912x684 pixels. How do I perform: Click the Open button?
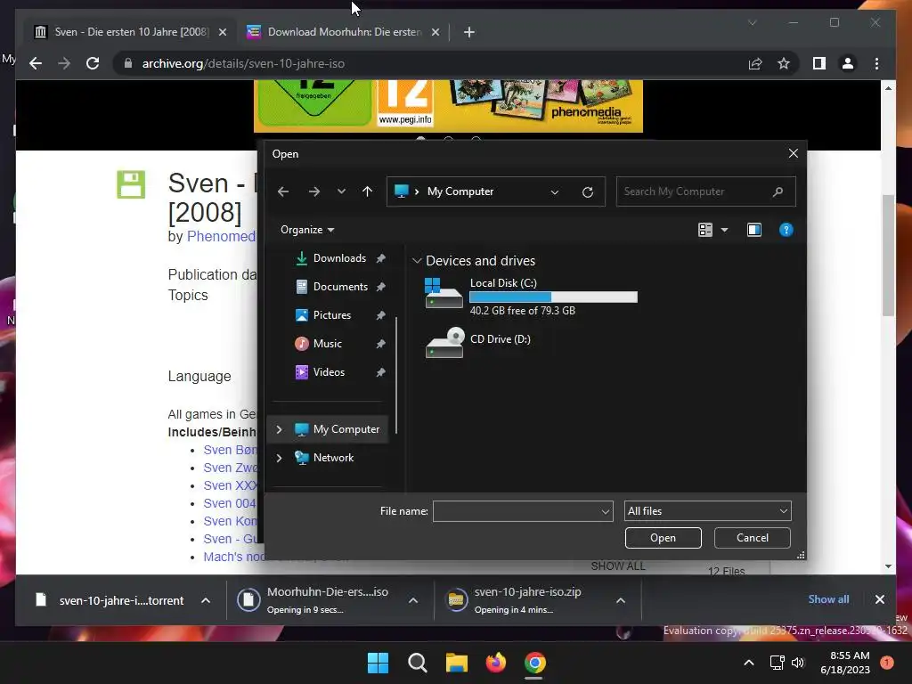tap(663, 538)
